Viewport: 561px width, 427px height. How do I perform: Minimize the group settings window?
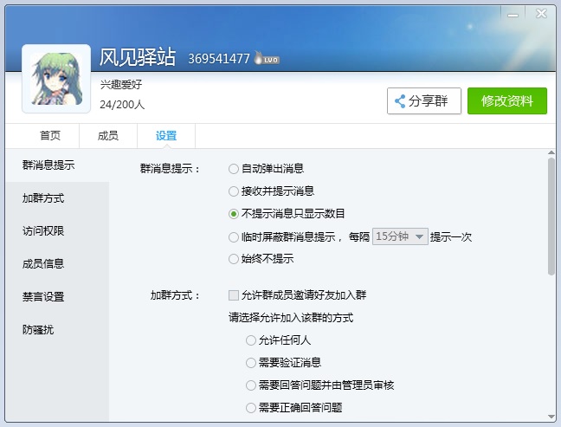point(513,15)
